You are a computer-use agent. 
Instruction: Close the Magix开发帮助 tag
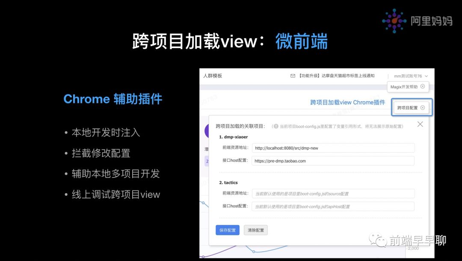pos(423,86)
